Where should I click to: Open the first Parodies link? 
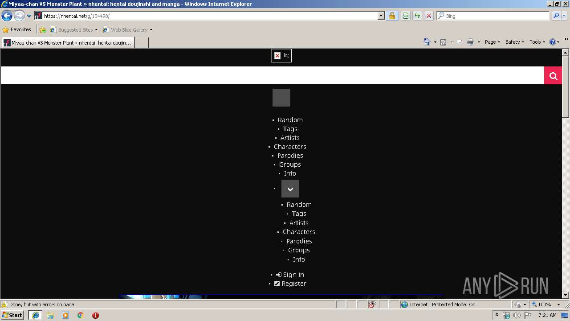pyautogui.click(x=290, y=156)
